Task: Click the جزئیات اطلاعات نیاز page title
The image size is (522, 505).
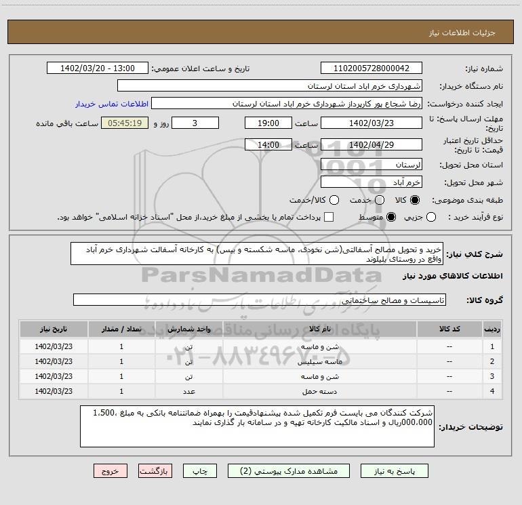Action: [462, 33]
